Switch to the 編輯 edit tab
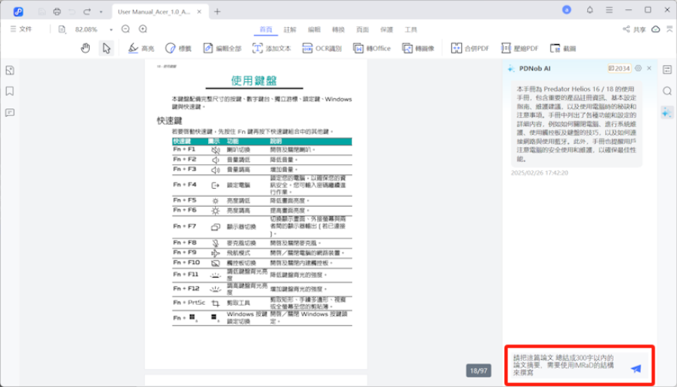Screen dimensions: 677x387 tap(314, 29)
